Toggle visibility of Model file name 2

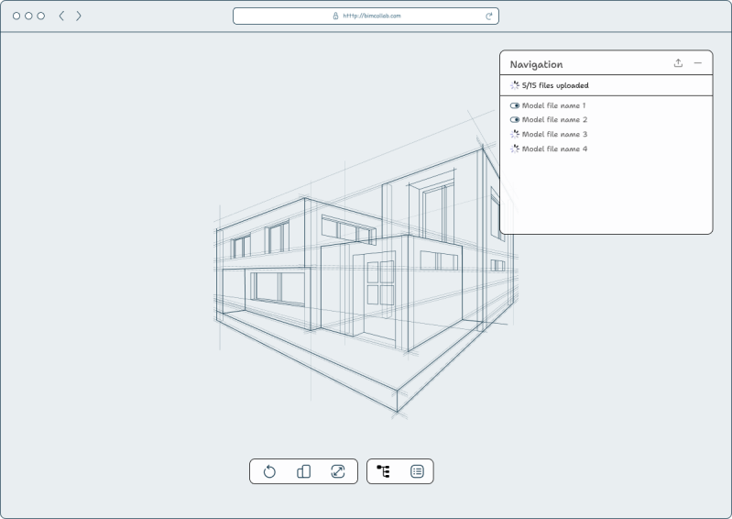515,120
